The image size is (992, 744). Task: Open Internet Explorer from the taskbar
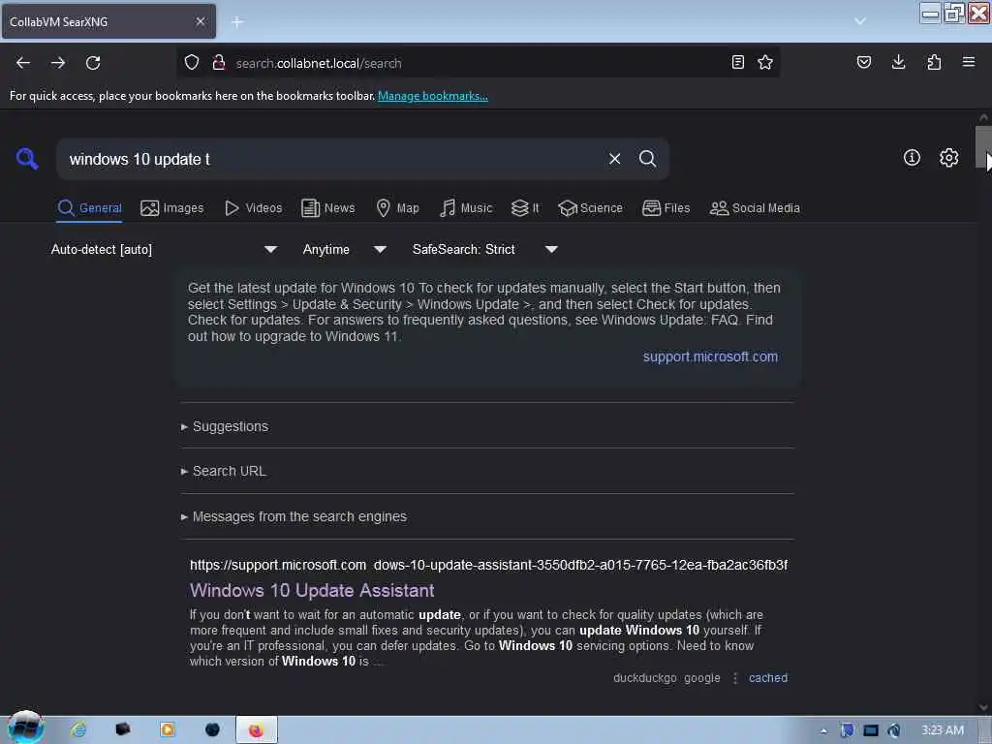coord(78,730)
